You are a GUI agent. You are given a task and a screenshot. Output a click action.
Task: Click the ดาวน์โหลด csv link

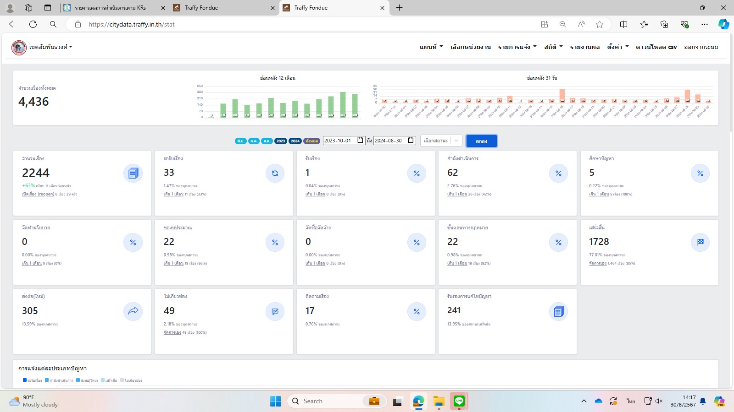tap(656, 47)
